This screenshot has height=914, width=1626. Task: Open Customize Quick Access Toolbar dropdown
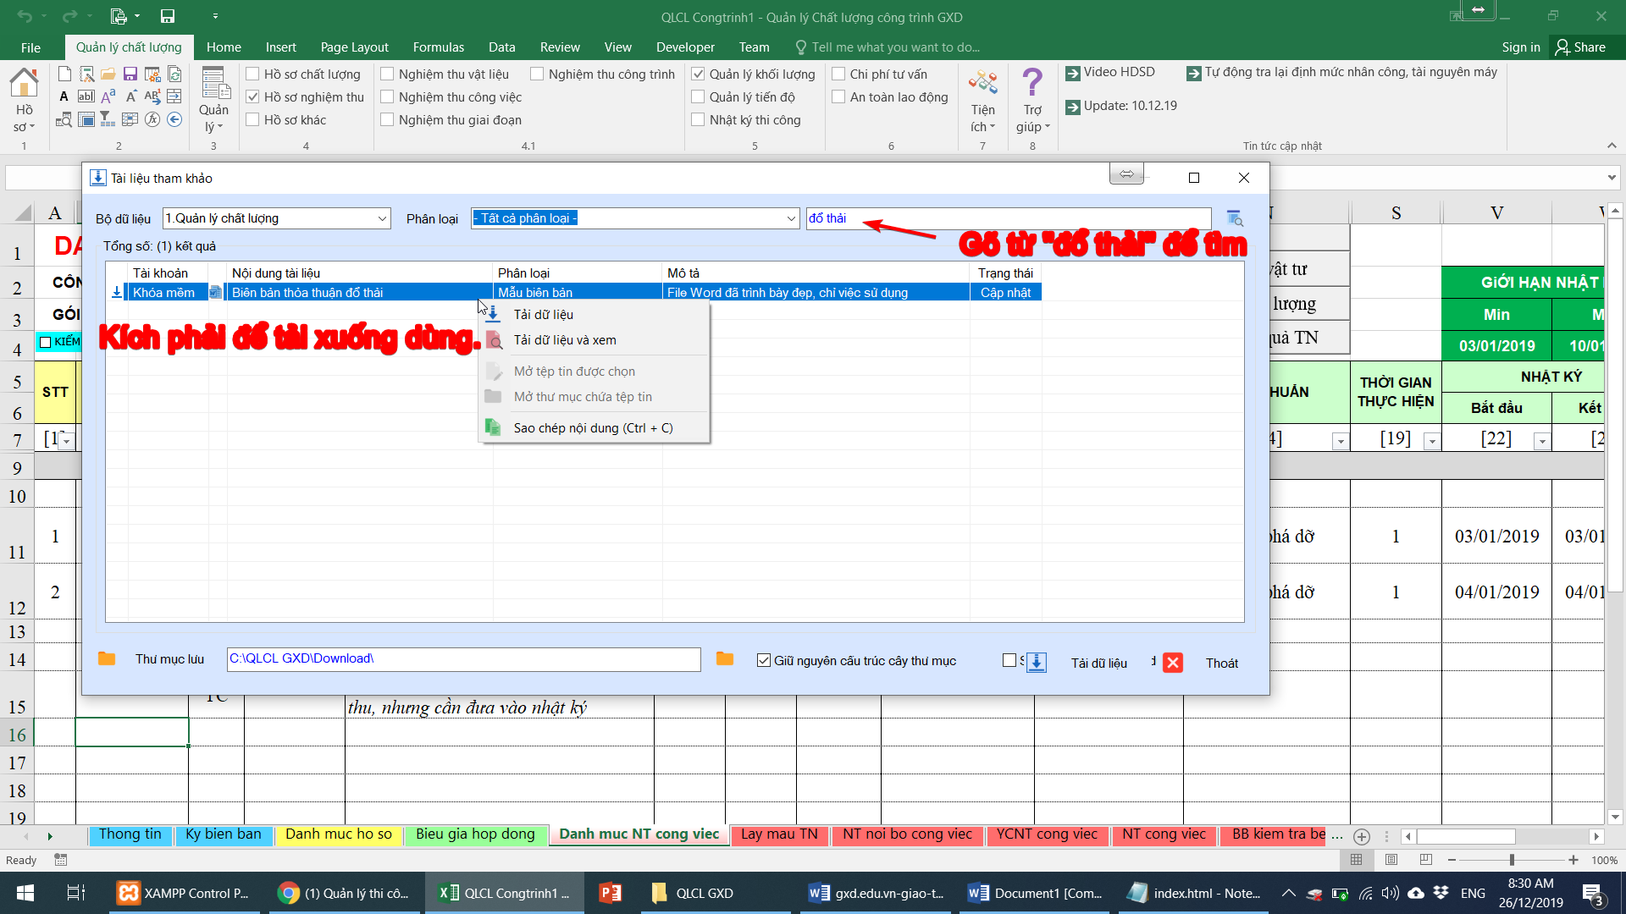(215, 16)
